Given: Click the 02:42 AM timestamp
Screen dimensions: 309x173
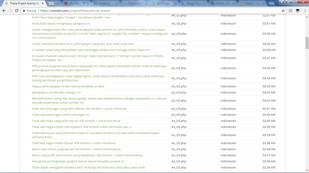Looking at the screenshot, I should coord(269,100).
